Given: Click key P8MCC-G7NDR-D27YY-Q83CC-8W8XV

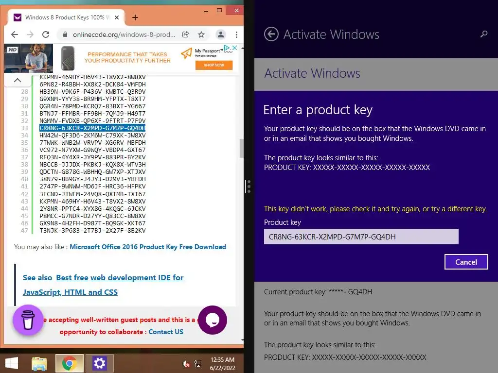Looking at the screenshot, I should [x=92, y=216].
